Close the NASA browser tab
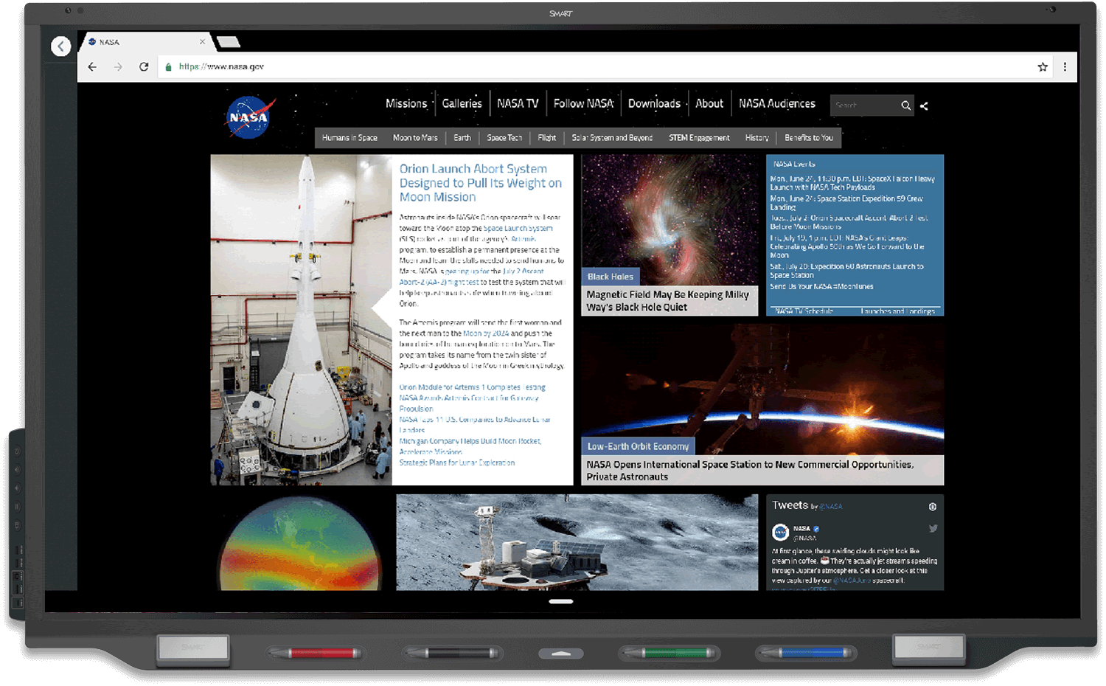 click(x=202, y=42)
